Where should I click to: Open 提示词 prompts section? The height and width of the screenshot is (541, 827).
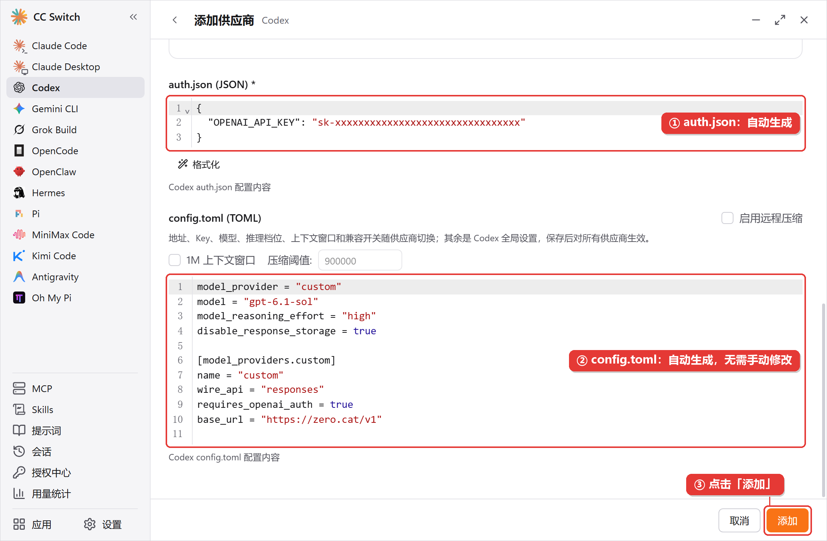[x=75, y=431]
